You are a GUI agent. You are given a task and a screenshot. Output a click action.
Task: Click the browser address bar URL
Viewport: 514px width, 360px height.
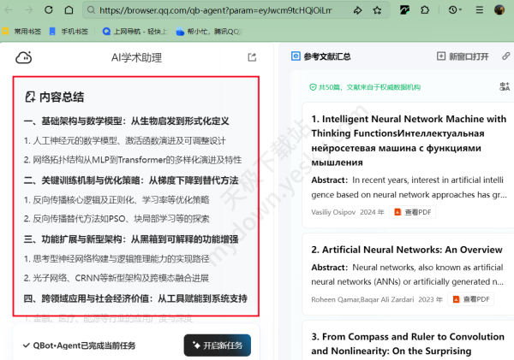tap(214, 10)
